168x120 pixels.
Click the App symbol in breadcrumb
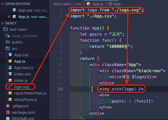tap(117, 4)
